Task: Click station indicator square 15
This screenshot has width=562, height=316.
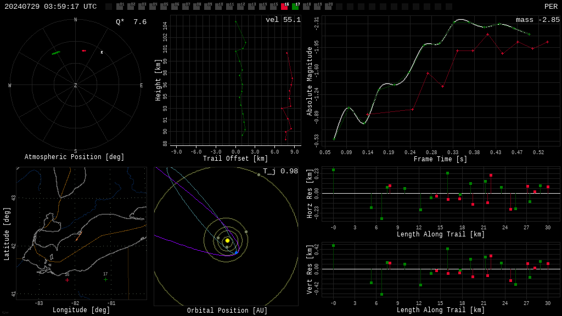Action: (x=273, y=7)
